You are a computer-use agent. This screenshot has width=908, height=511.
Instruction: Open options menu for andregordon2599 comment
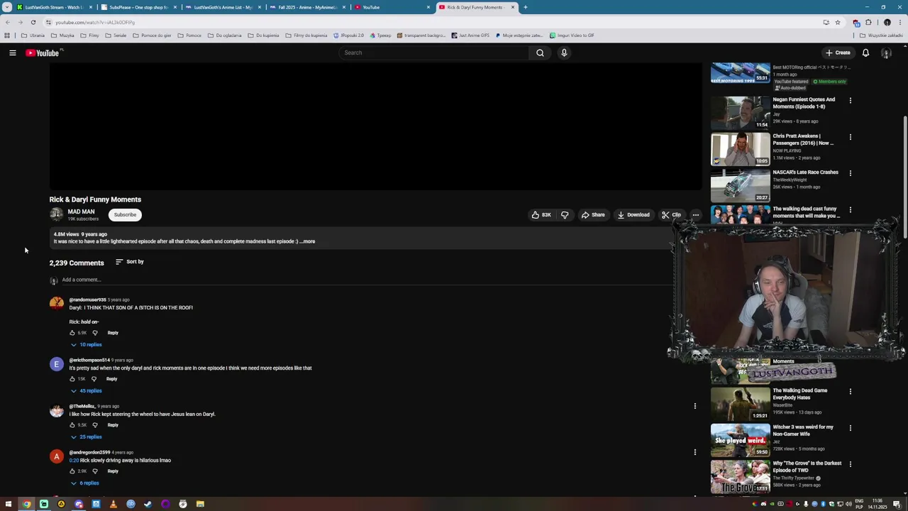pos(695,452)
